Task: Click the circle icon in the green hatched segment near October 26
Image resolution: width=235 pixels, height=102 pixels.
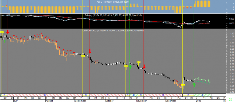Action: click(x=134, y=95)
